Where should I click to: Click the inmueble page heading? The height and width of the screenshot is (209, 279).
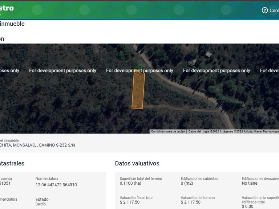(x=12, y=24)
